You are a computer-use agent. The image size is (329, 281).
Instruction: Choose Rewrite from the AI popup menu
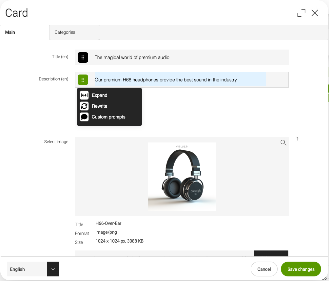coord(100,106)
